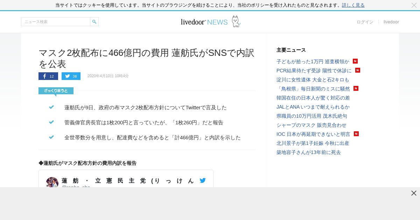Open headline 県職員の10万円活用 茂木氏絶句
This screenshot has height=220, width=420.
pyautogui.click(x=312, y=116)
